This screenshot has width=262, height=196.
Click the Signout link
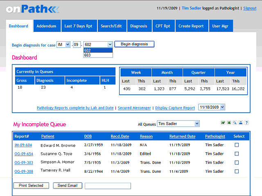click(x=250, y=8)
